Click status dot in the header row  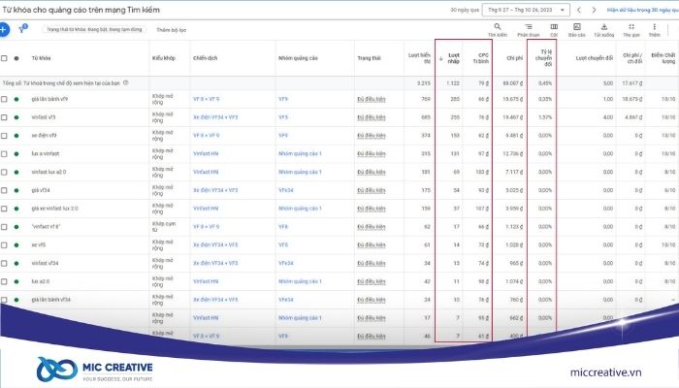tap(16, 58)
